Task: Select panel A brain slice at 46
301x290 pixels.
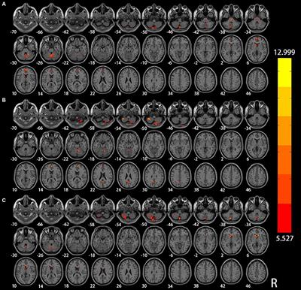Action: [x=257, y=80]
